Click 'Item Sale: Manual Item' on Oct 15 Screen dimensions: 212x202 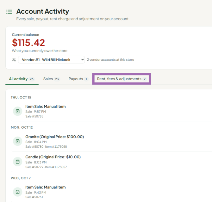coord(46,107)
